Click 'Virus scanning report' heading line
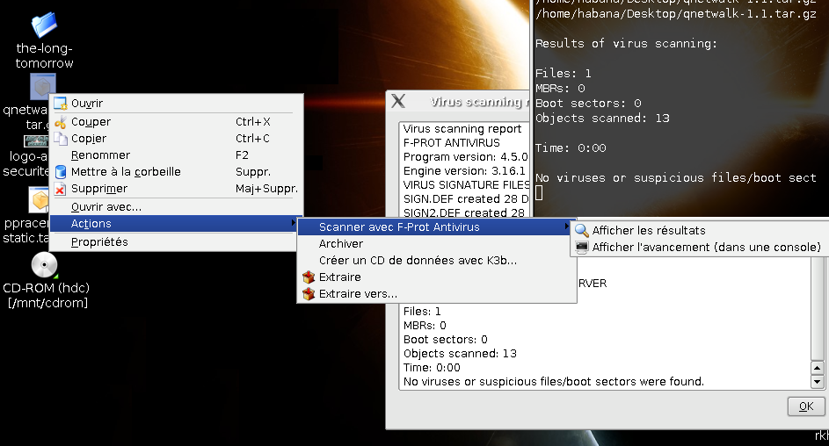 [x=462, y=129]
